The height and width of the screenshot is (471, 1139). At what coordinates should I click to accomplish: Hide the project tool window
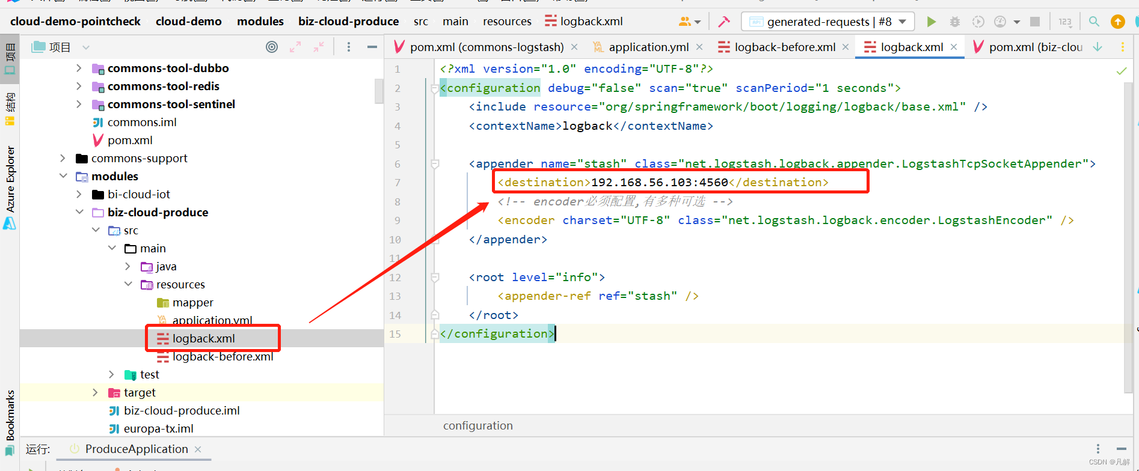pos(372,47)
